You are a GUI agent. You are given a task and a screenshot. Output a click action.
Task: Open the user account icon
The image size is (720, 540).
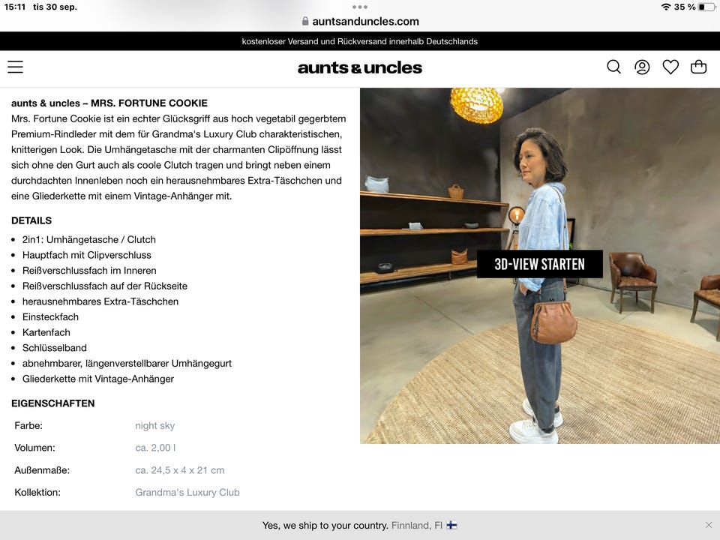click(x=642, y=67)
